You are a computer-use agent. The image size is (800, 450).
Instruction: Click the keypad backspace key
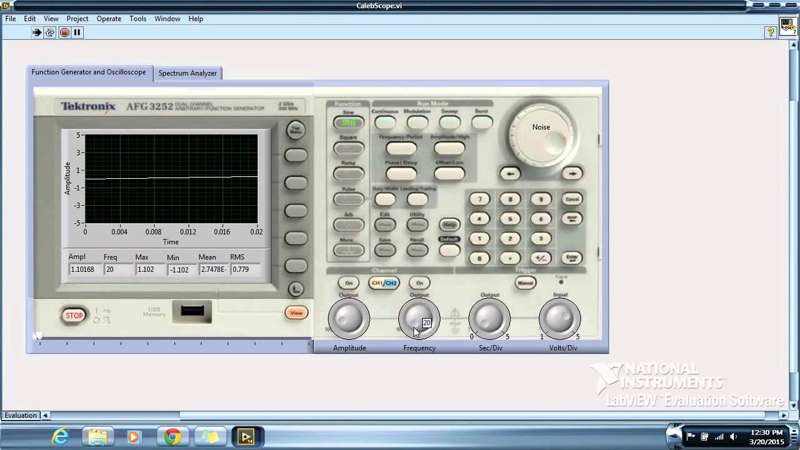tap(572, 219)
